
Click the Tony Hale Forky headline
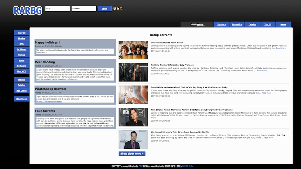(x=189, y=88)
